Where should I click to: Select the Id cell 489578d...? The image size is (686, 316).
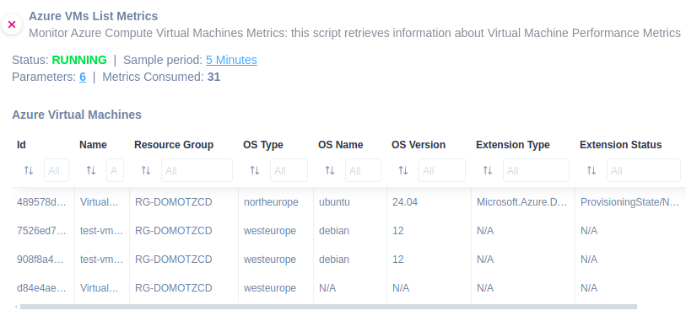click(41, 202)
